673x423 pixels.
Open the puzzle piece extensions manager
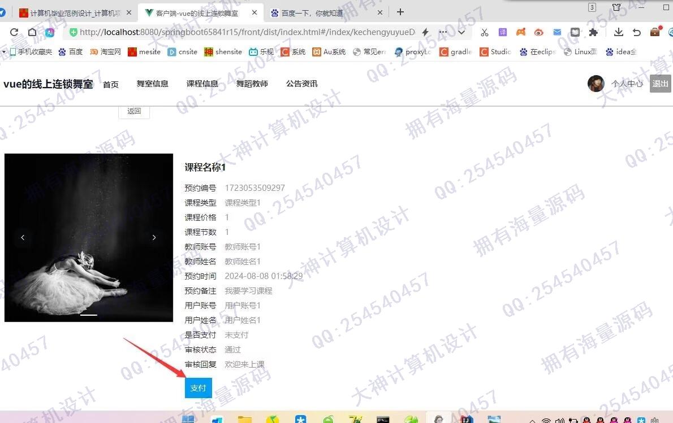point(593,32)
